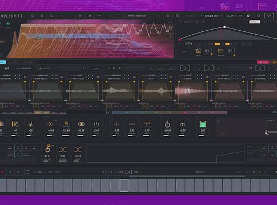Click the double-arrow knob icon showing 0.40
The height and width of the screenshot is (205, 277).
click(50, 124)
